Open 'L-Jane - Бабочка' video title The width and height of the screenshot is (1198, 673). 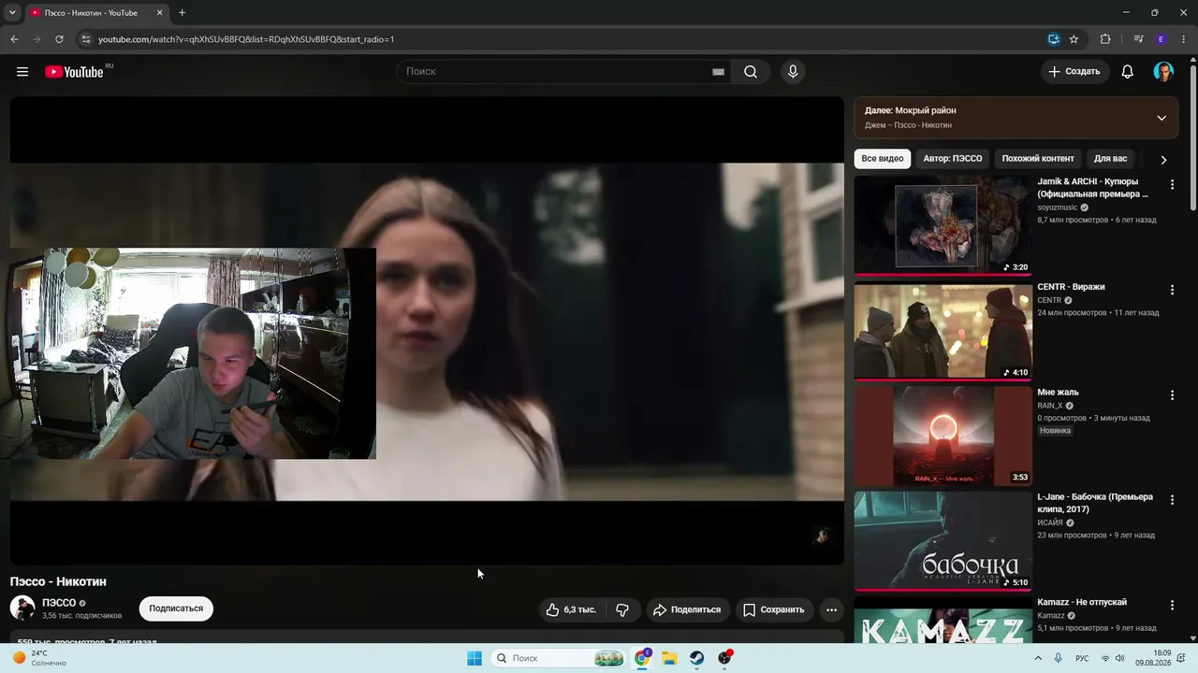1095,503
